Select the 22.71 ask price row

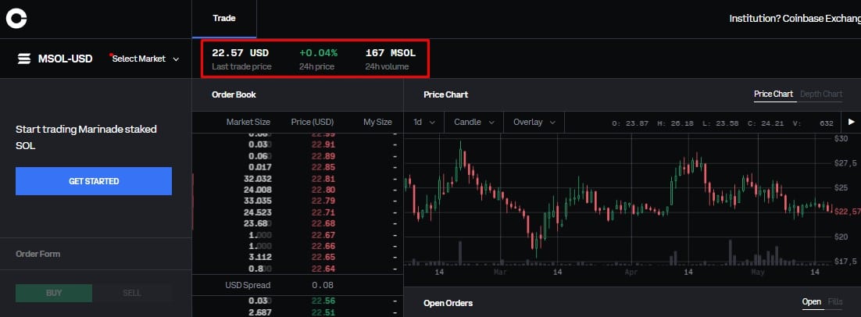tap(297, 212)
